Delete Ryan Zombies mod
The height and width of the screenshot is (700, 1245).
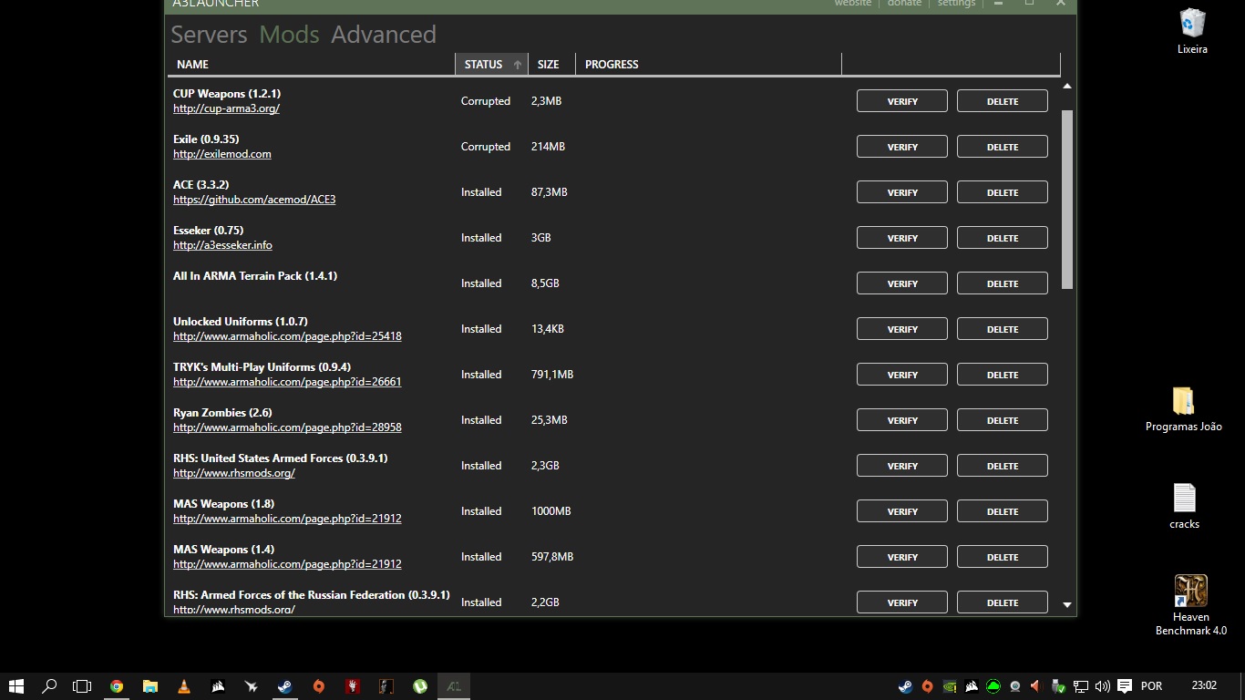pyautogui.click(x=1003, y=420)
